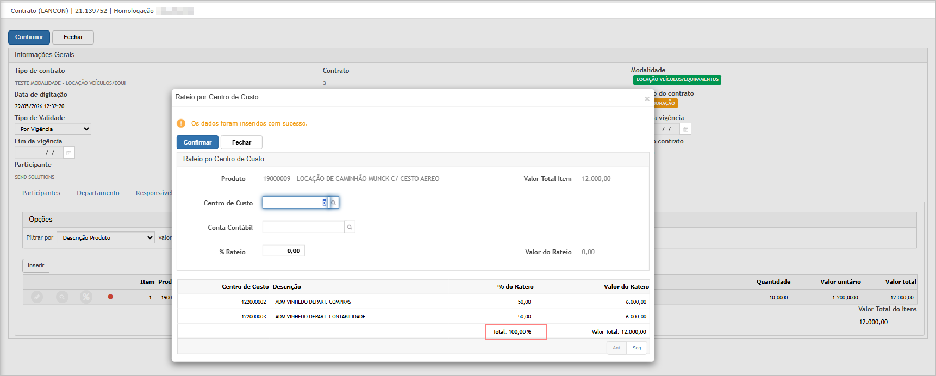Select row 122000003 ADM VINHEDO DEPART. CONTABILIDADE
The image size is (936, 376).
(413, 316)
